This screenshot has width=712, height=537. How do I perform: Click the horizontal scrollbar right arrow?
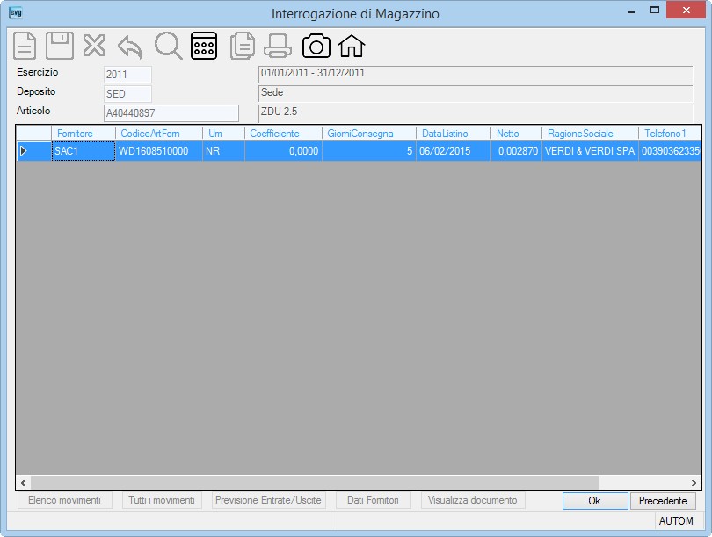(x=694, y=483)
